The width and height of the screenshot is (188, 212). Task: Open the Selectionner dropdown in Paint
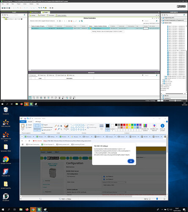(37, 130)
